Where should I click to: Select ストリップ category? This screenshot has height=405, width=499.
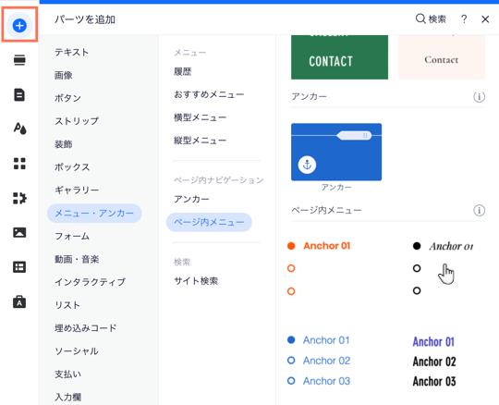[x=77, y=121]
